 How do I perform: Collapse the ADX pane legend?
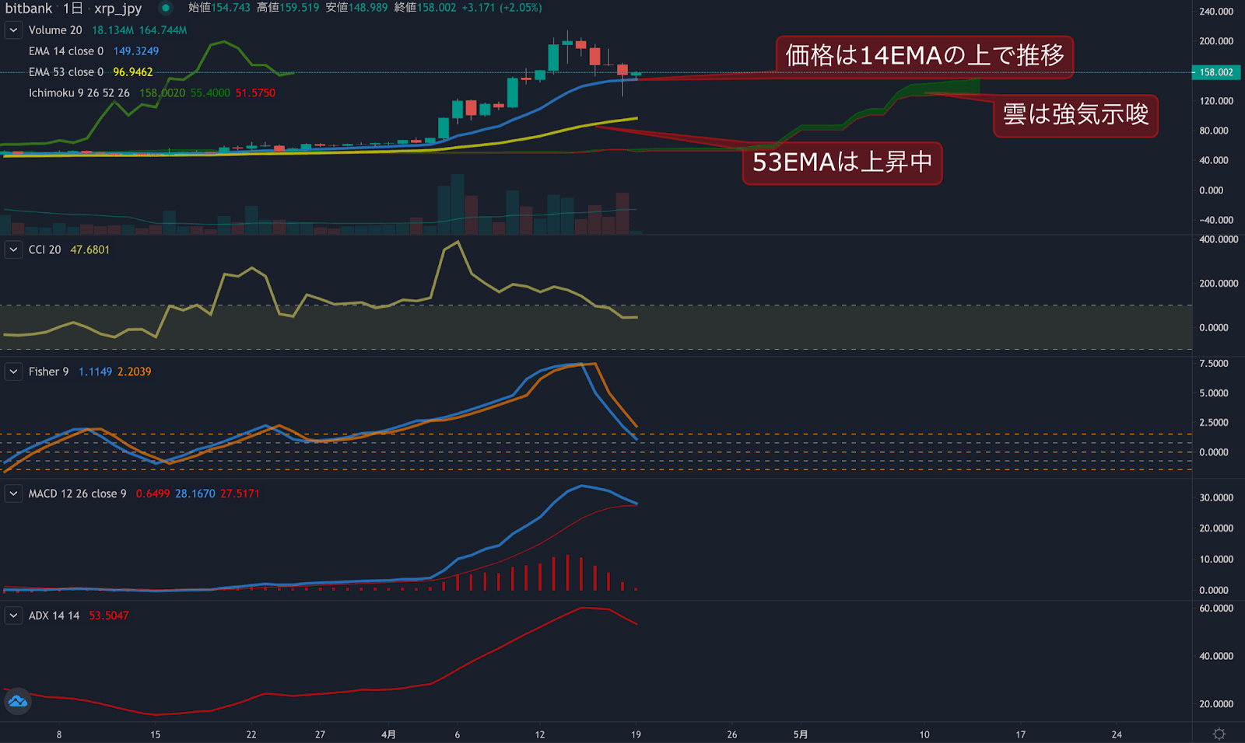click(x=12, y=615)
